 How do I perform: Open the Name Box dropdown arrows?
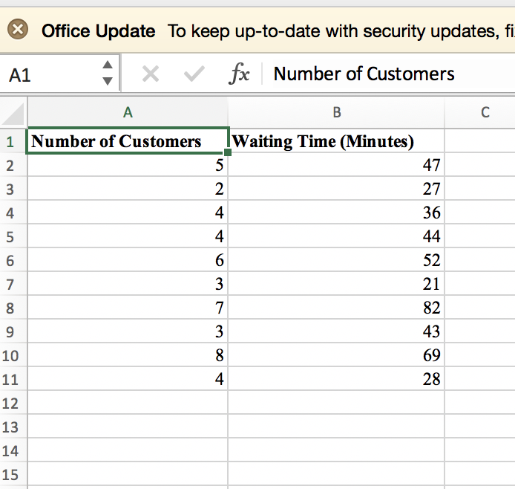[x=108, y=73]
